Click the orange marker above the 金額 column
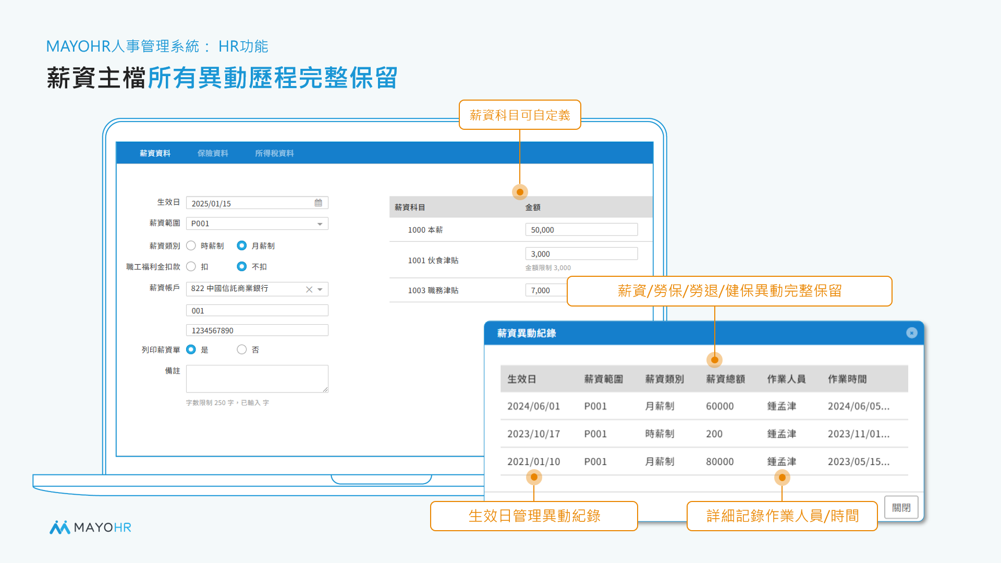Screen dimensions: 1001x563 (520, 192)
